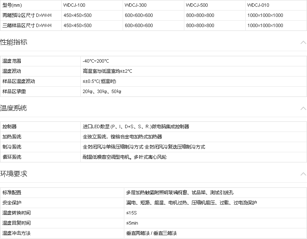
Task: Click the 垂直两箱法 / 垂直三箱法 cell
Action: [151, 233]
